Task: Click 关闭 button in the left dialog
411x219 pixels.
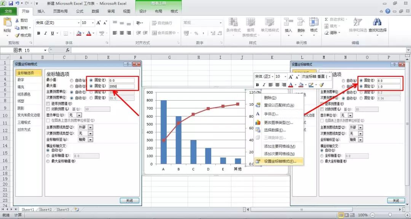Action: [x=129, y=200]
